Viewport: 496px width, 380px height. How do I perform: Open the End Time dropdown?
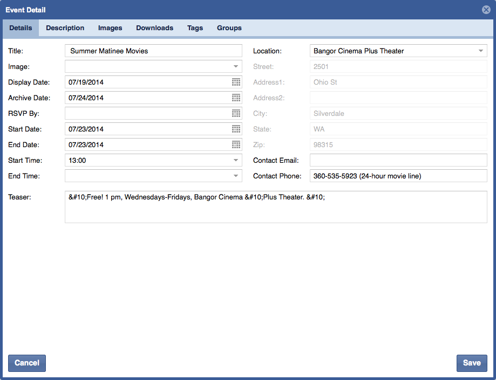(x=236, y=176)
